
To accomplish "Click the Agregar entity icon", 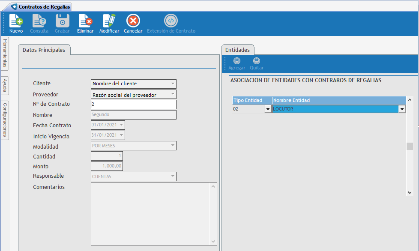I will (x=237, y=61).
